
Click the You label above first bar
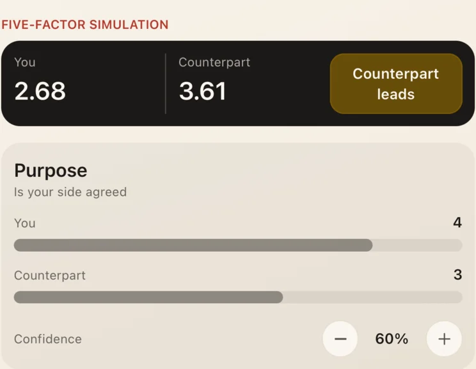coord(25,223)
